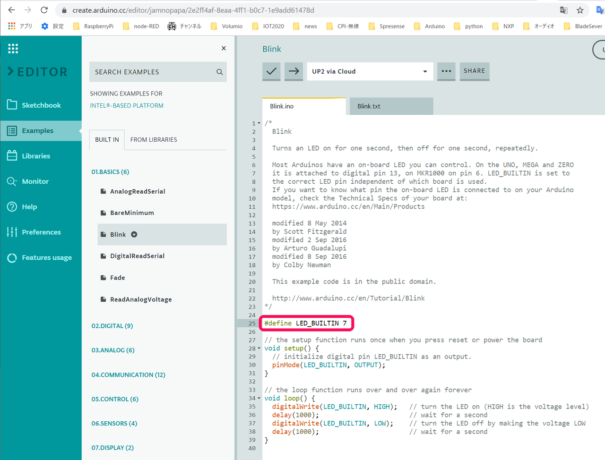Open the AnalogReadSerial example
605x460 pixels.
[137, 192]
